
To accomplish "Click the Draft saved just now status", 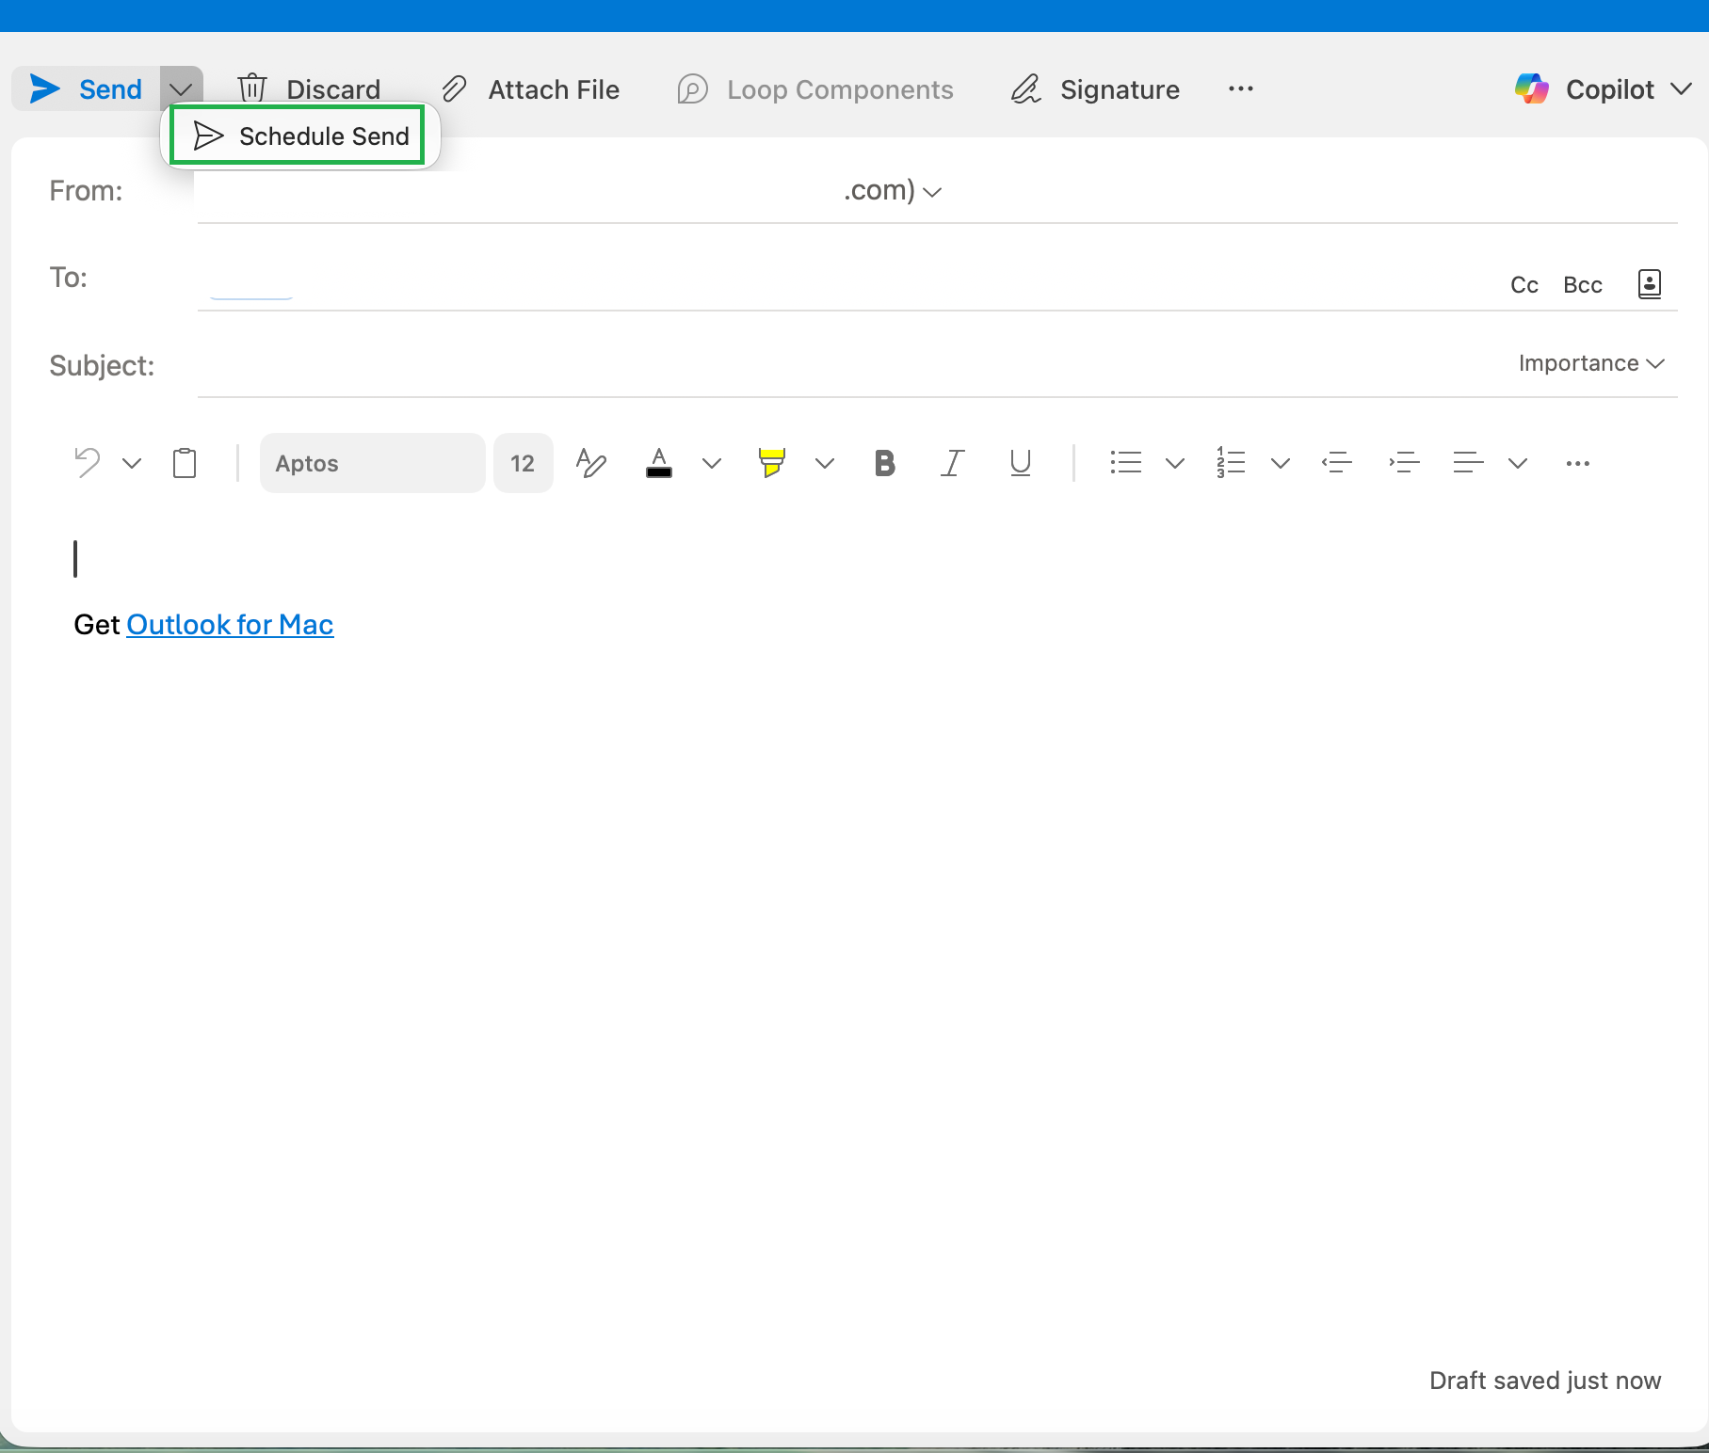I will click(x=1545, y=1381).
